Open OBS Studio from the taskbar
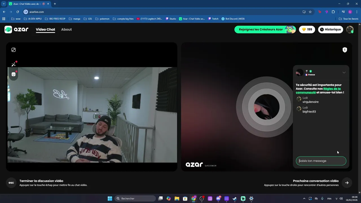The image size is (361, 203). point(202,198)
